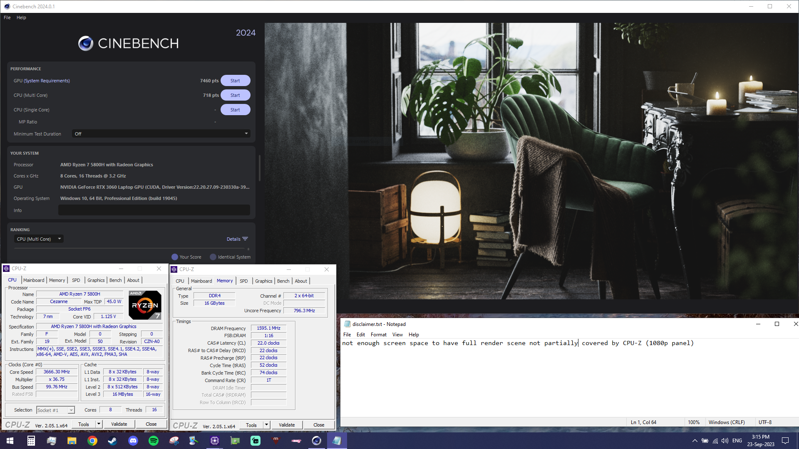Open Mainboard tab in right CPU-Z window

pyautogui.click(x=201, y=281)
